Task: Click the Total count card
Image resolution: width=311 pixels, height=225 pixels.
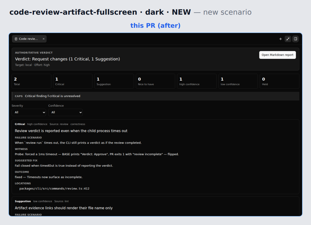Action: [31, 81]
